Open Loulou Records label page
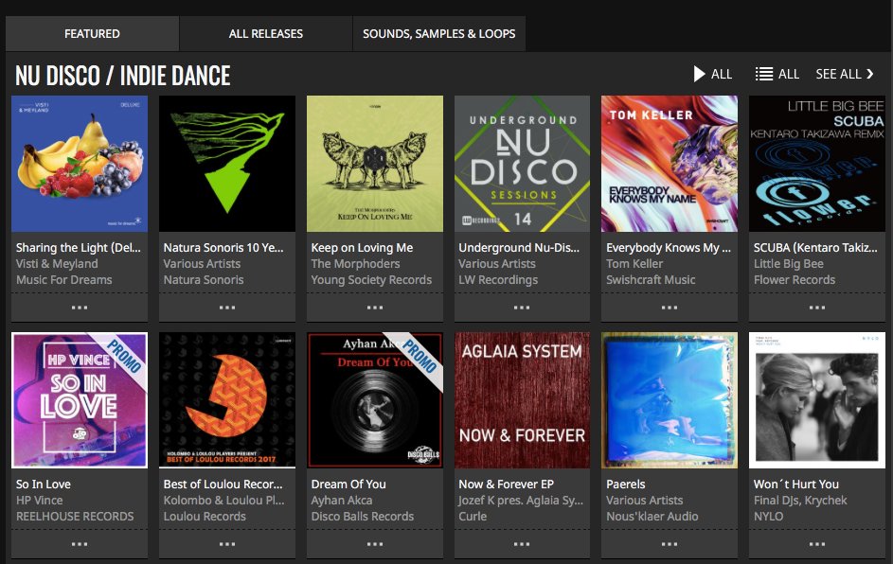This screenshot has width=893, height=564. click(205, 516)
